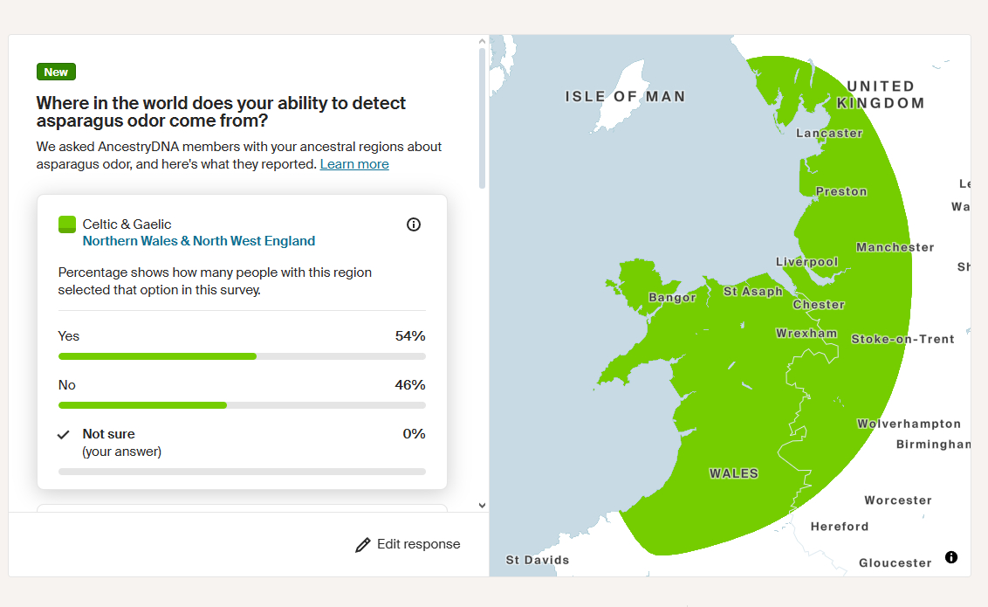Click the Liverpool label on the map

806,262
